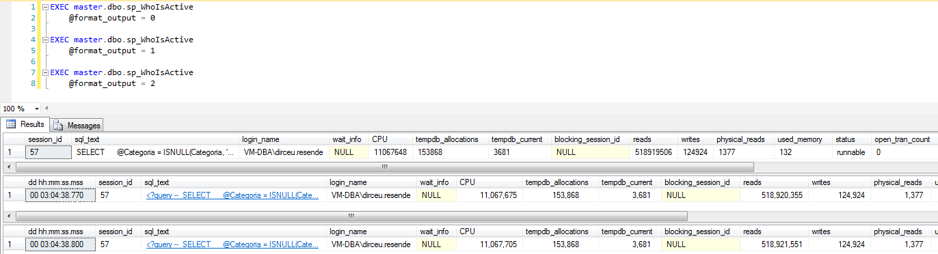Collapse the EXEC block at line 4
The height and width of the screenshot is (254, 938).
pos(45,40)
